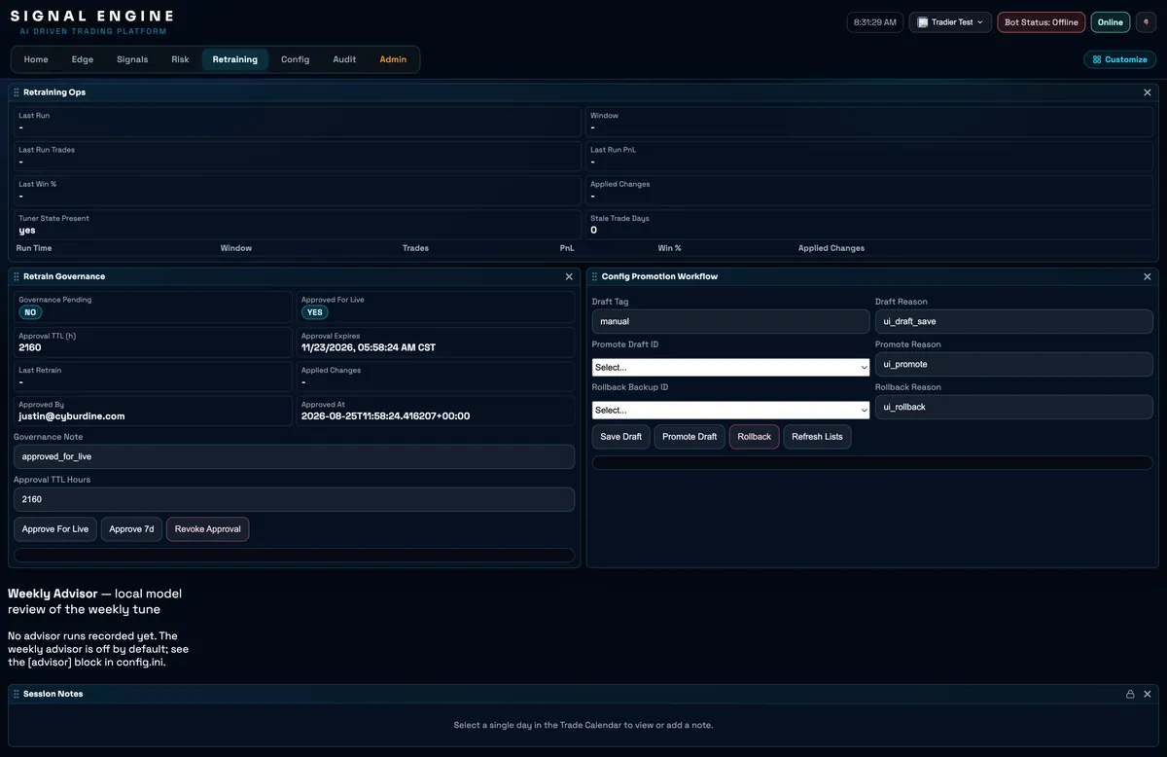Open the Tradier Test account dropdown
Image resolution: width=1167 pixels, height=757 pixels.
coord(950,21)
